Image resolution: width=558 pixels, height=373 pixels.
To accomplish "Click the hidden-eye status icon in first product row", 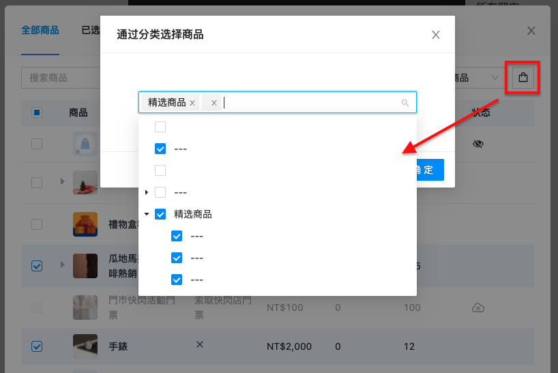I will coord(478,144).
